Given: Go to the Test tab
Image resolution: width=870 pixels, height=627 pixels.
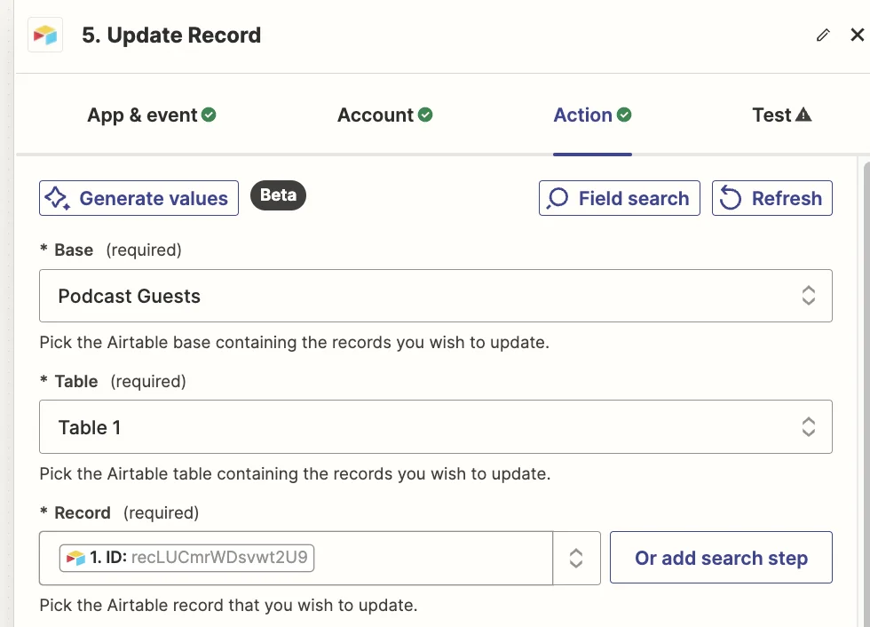Looking at the screenshot, I should [x=782, y=115].
